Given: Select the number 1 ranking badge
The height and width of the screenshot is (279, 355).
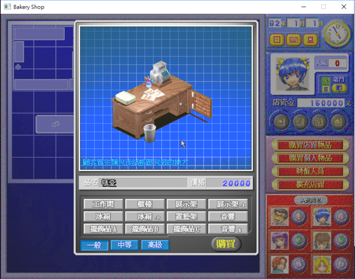Looking at the screenshot, I should tap(299, 217).
